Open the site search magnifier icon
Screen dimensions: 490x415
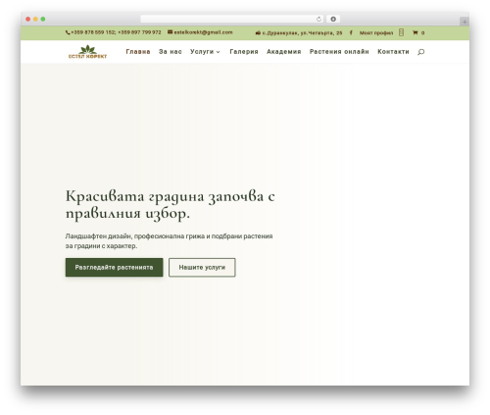[x=421, y=52]
